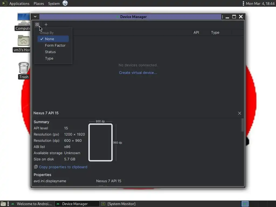Click the workspace switcher in bottom panel
276x207 pixels.
(x=245, y=204)
